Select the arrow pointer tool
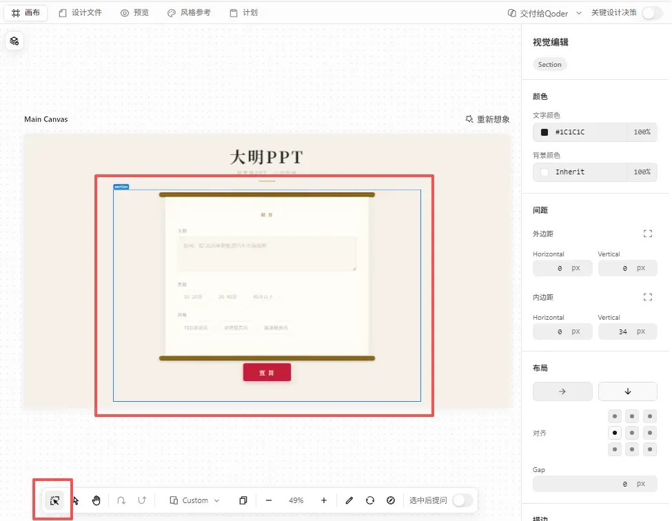The width and height of the screenshot is (672, 521). [76, 500]
